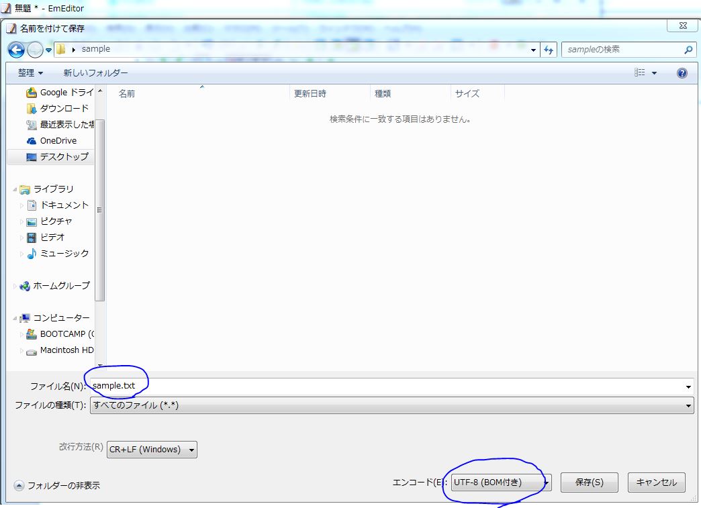Select コンピューター in the tree
701x508 pixels.
61,317
